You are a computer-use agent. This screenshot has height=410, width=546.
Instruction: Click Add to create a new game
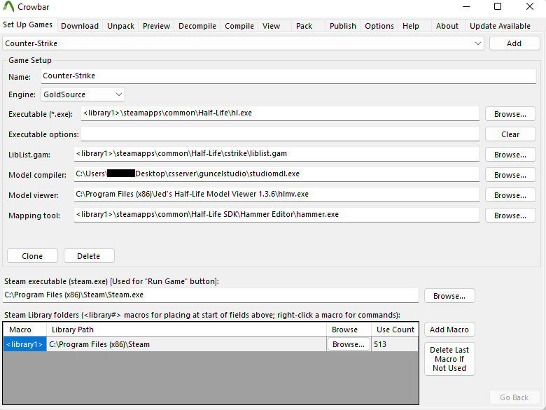click(514, 43)
